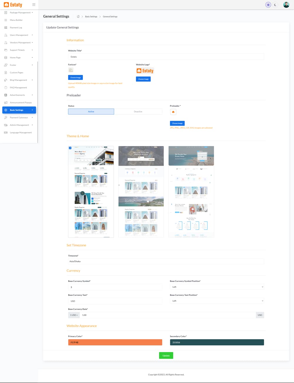Image resolution: width=294 pixels, height=383 pixels.
Task: Click the Base Currency Rate input
Action: 168,315
